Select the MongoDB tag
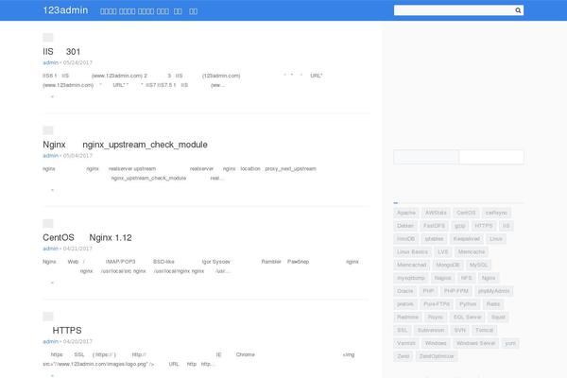 [448, 265]
